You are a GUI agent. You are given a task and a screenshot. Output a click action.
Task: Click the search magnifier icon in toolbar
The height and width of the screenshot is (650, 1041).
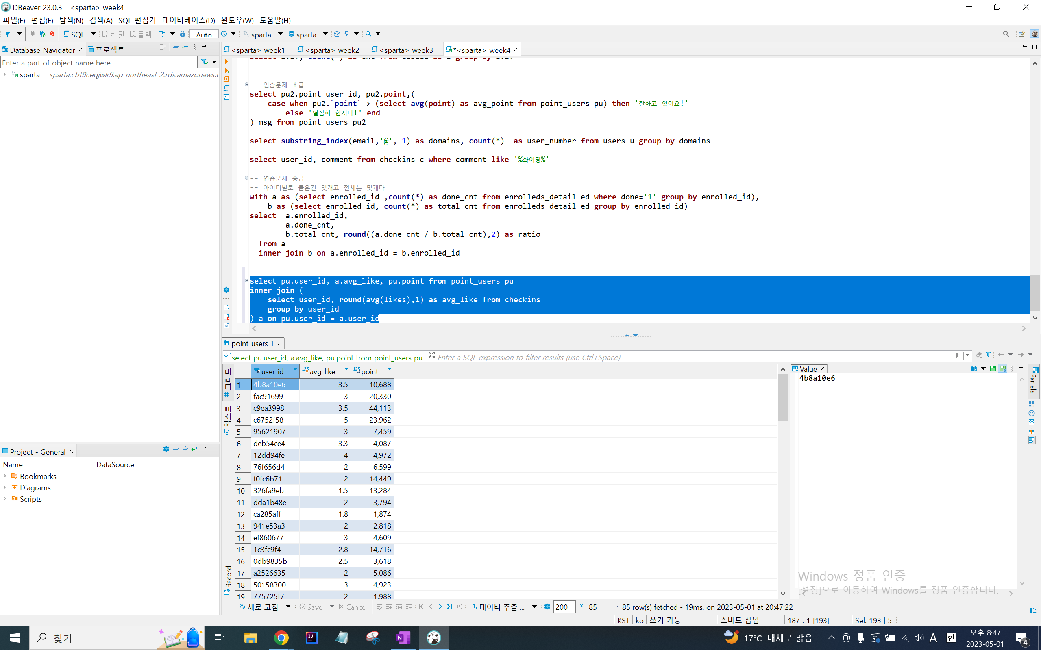point(368,34)
